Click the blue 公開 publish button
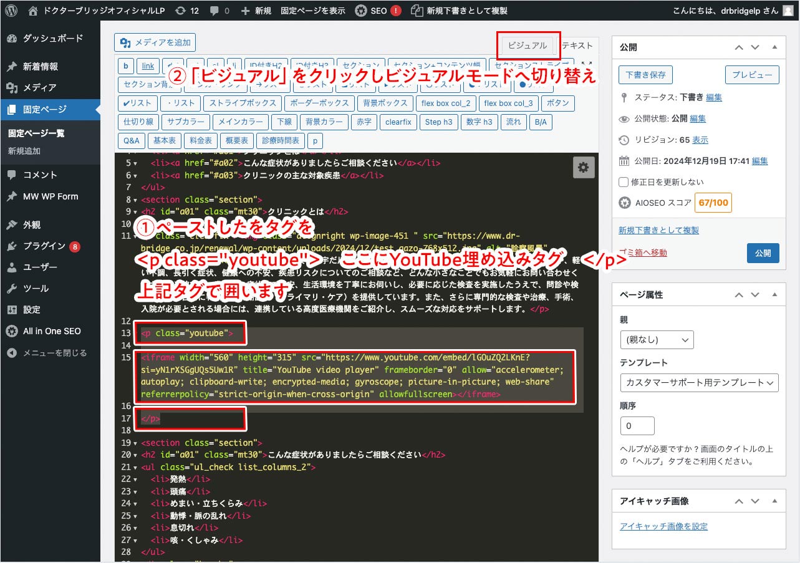 coord(763,253)
